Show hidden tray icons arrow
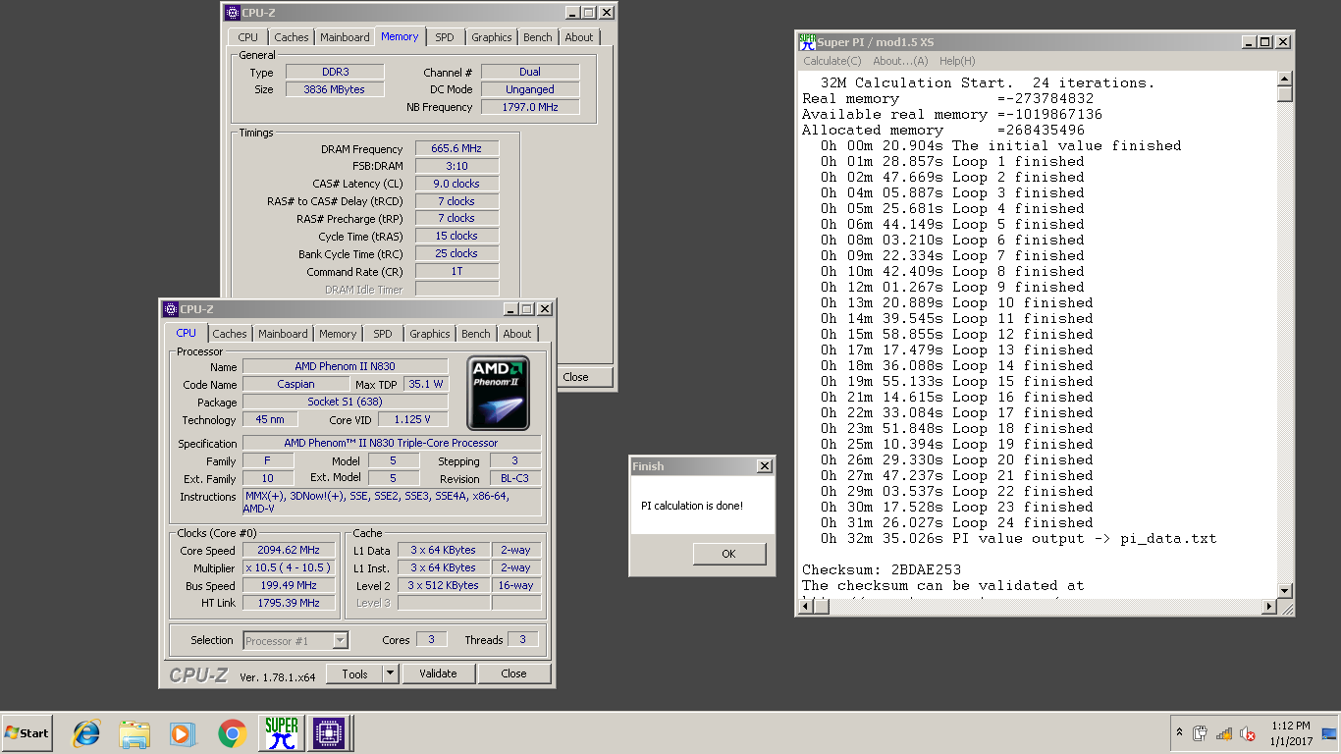The image size is (1341, 754). [1179, 732]
